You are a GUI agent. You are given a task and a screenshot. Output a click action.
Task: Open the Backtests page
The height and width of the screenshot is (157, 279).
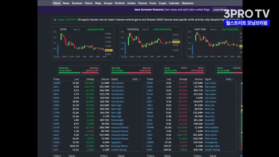click(x=188, y=3)
